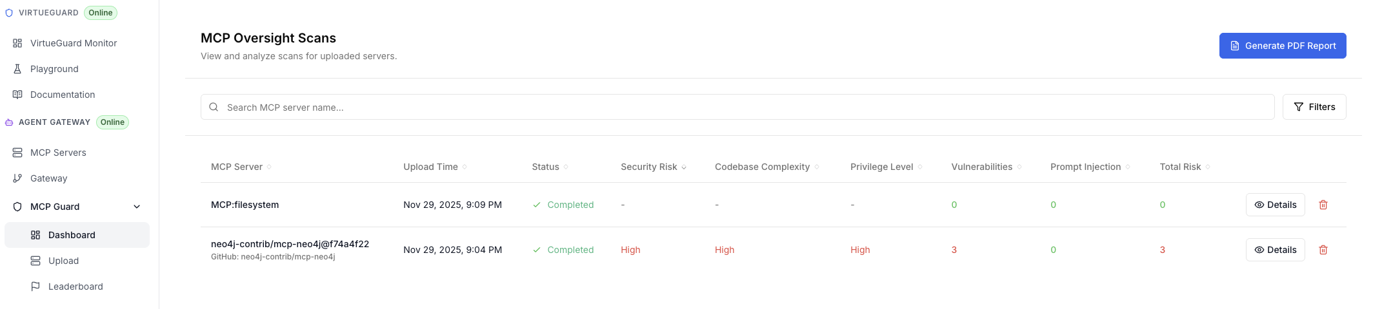This screenshot has width=1382, height=309.
Task: Click the Agent Gateway robot icon
Action: [9, 122]
